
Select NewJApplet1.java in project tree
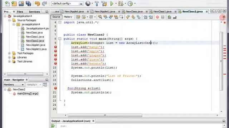coord(36,49)
